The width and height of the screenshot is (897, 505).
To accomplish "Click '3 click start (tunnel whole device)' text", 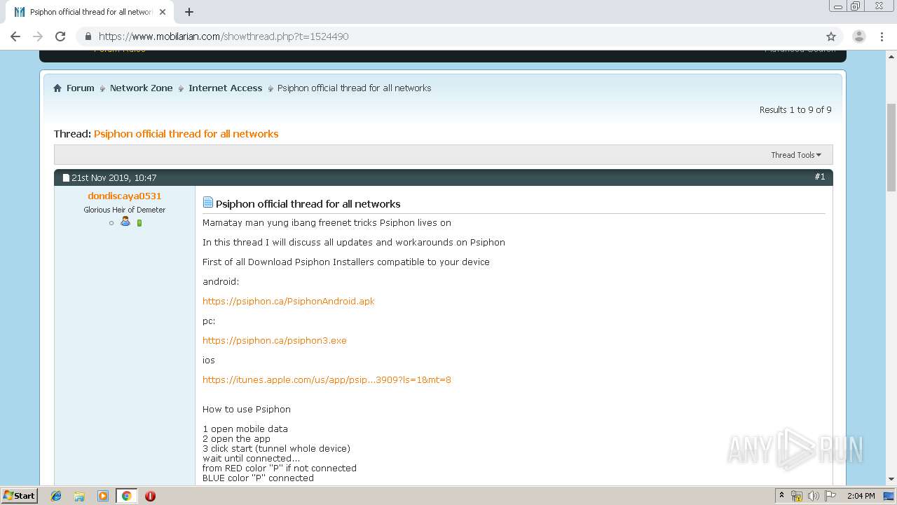I will pos(276,449).
